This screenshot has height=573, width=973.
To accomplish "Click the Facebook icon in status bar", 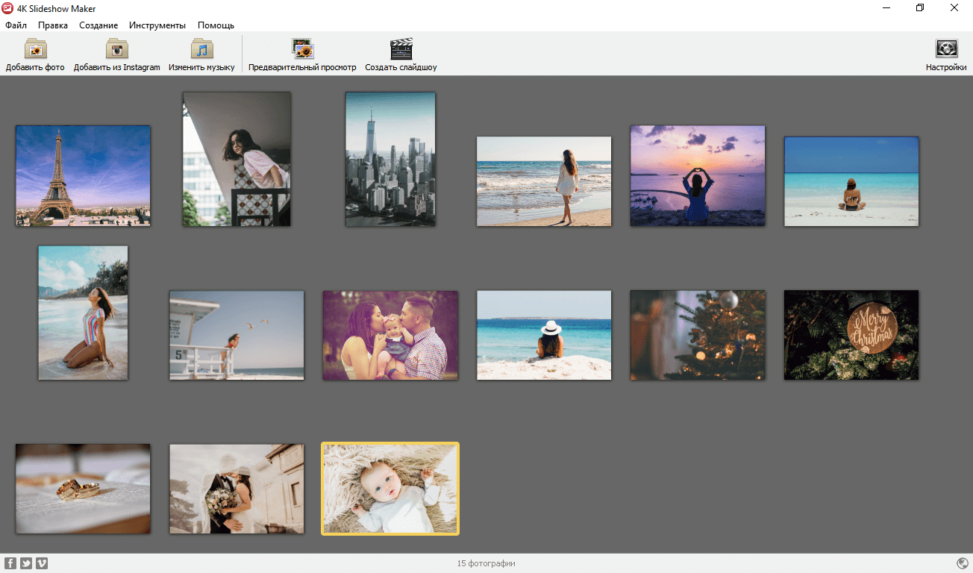I will point(10,563).
